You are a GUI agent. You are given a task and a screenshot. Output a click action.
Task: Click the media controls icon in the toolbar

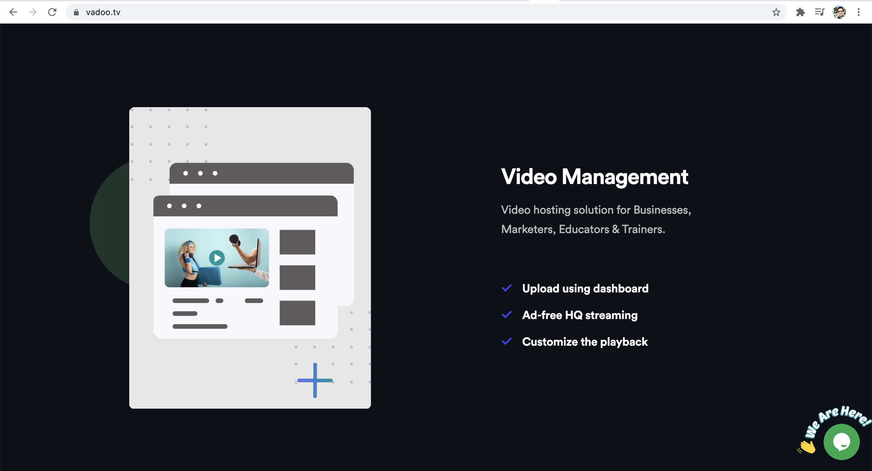click(819, 12)
